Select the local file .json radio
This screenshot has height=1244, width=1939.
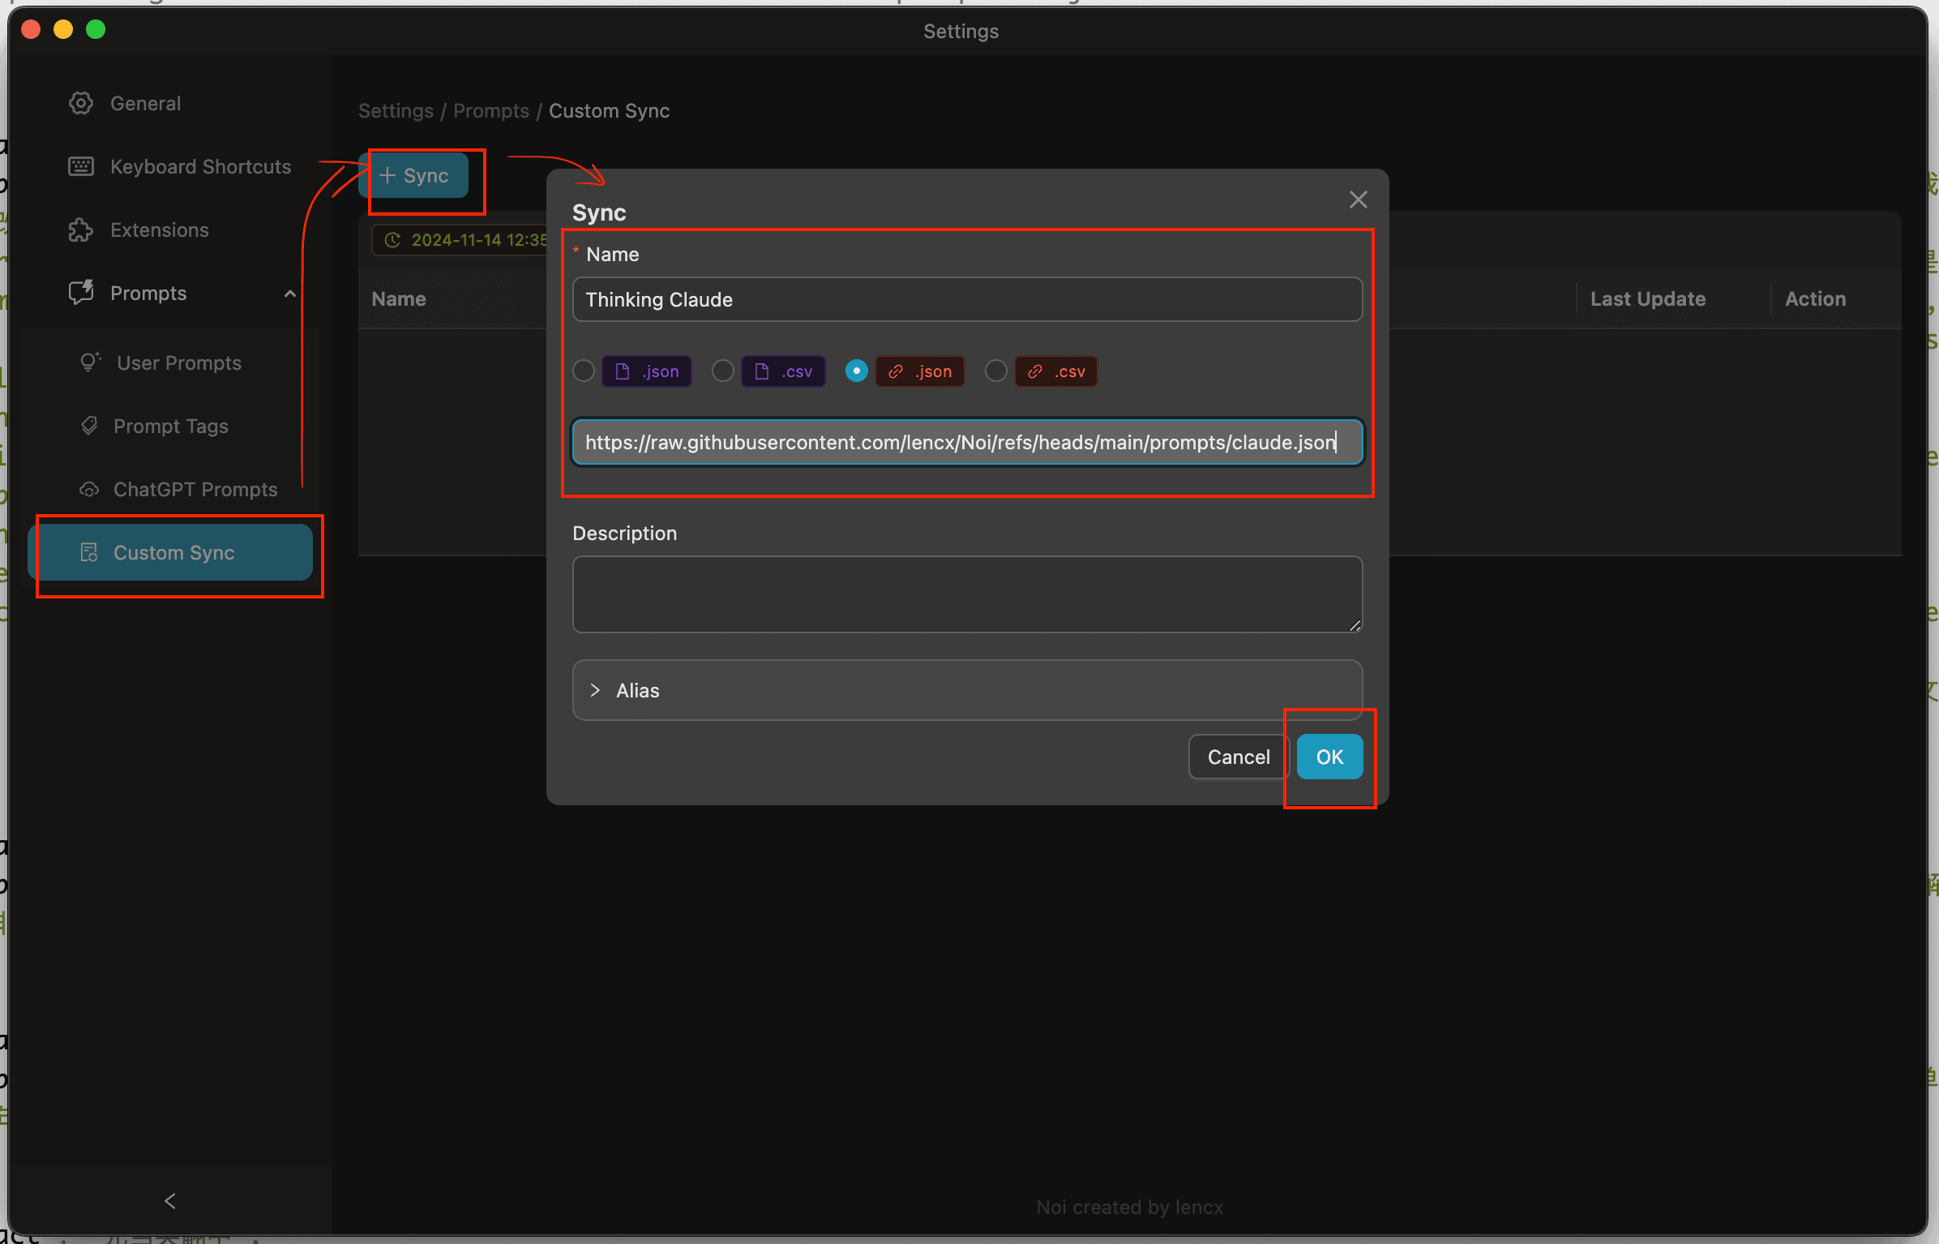click(x=584, y=371)
